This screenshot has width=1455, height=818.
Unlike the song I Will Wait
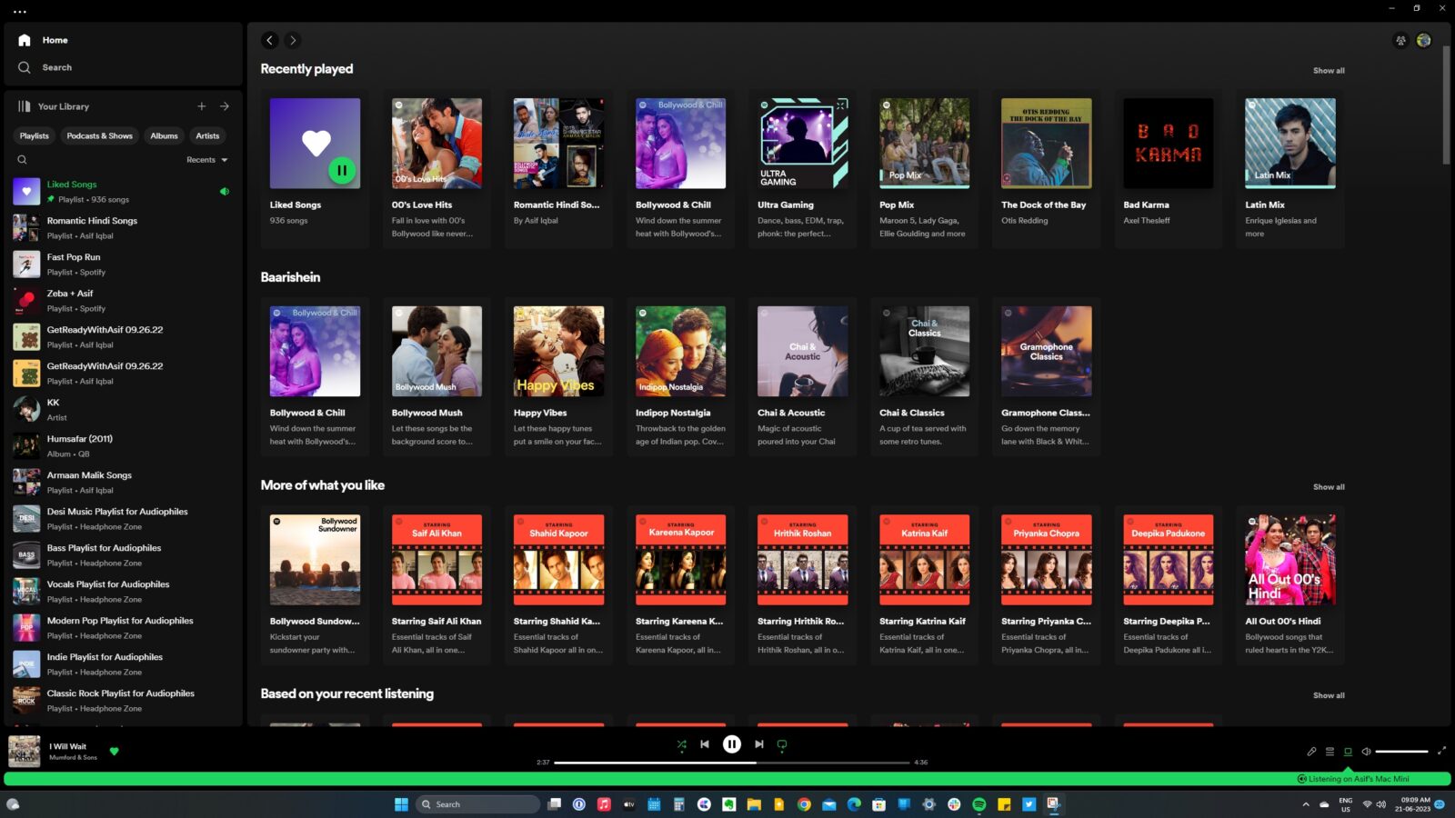(115, 752)
